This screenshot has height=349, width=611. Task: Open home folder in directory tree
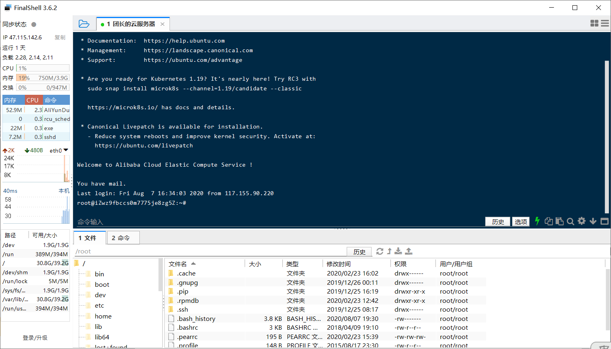(103, 316)
